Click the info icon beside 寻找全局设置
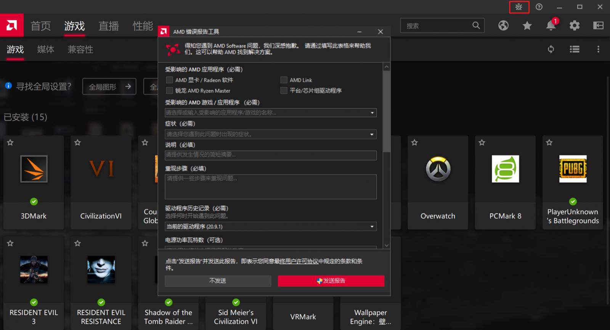The height and width of the screenshot is (330, 610). point(8,86)
